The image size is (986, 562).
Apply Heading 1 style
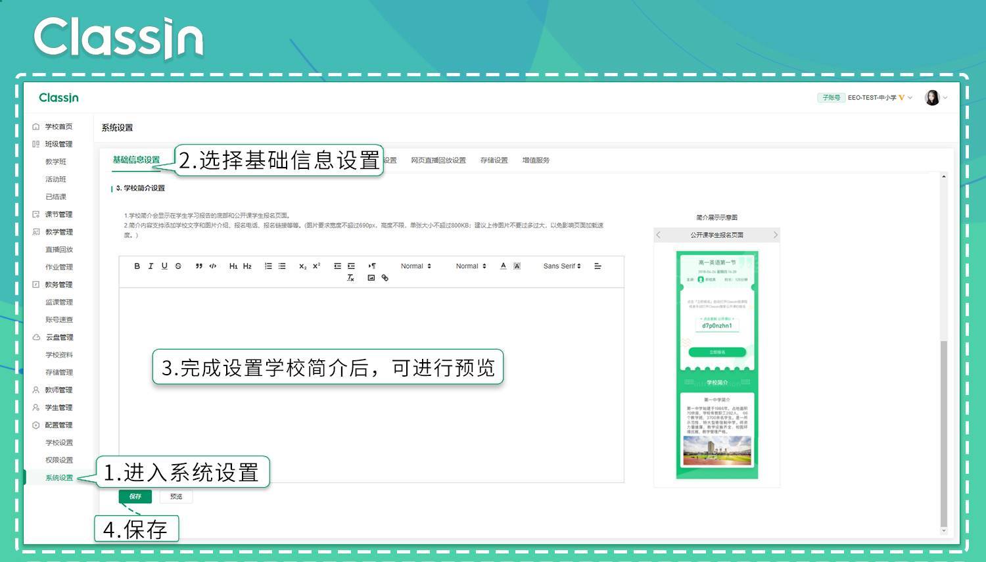[x=233, y=266]
